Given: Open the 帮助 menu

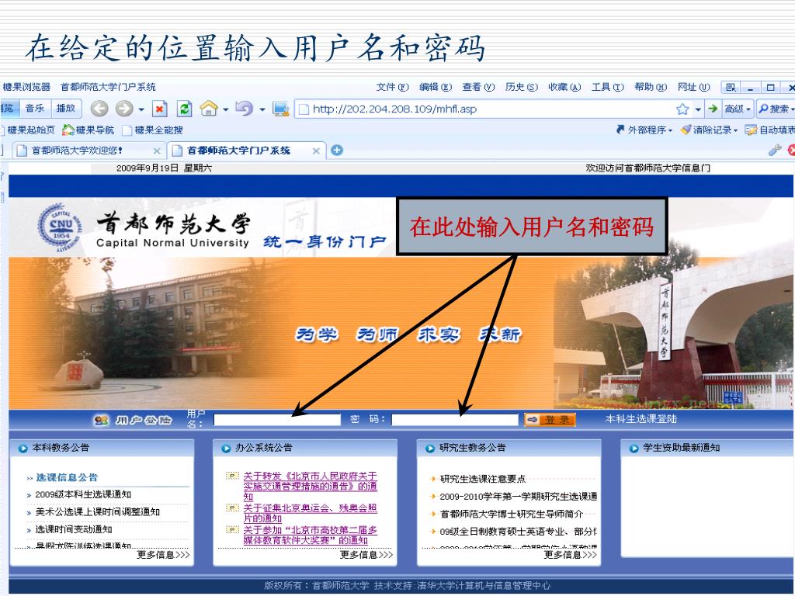Looking at the screenshot, I should pos(651,87).
